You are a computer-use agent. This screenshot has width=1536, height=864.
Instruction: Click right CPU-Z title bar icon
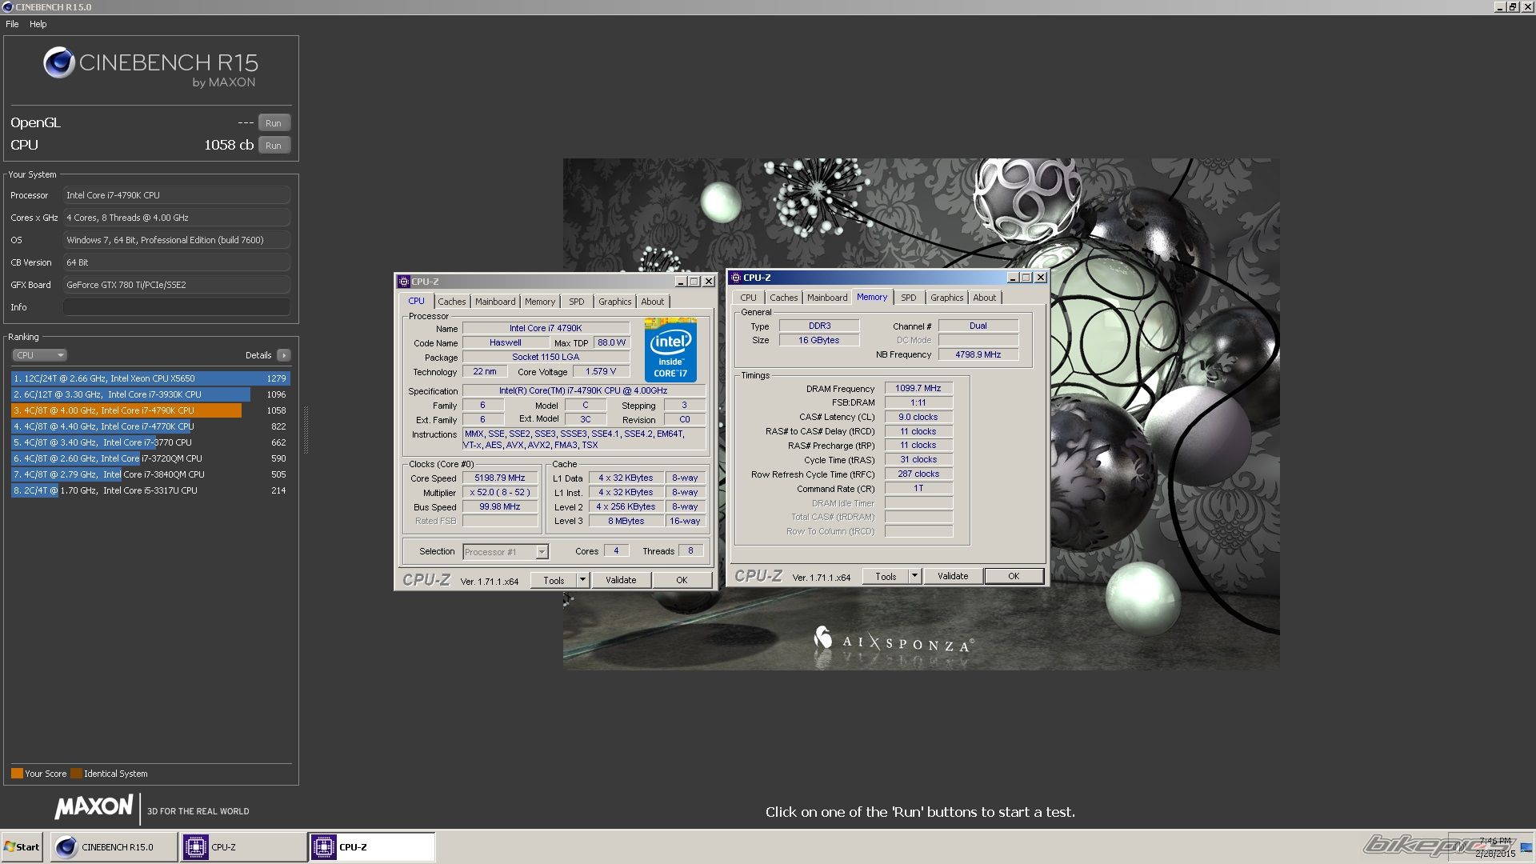pos(736,278)
